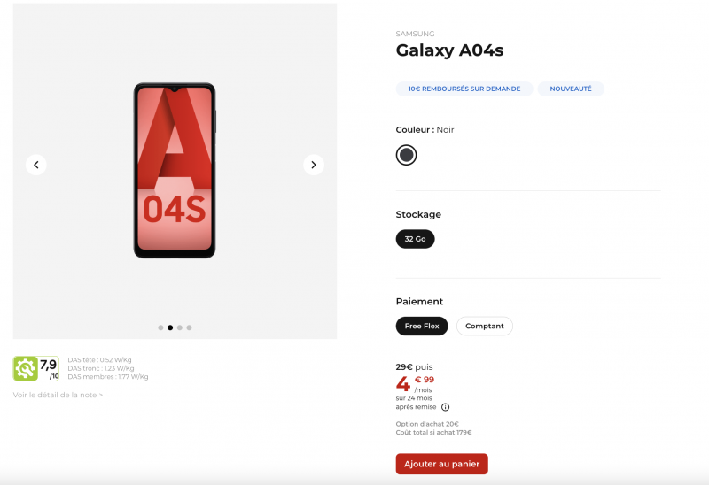Click the Samsung brand label
709x485 pixels.
pos(415,34)
